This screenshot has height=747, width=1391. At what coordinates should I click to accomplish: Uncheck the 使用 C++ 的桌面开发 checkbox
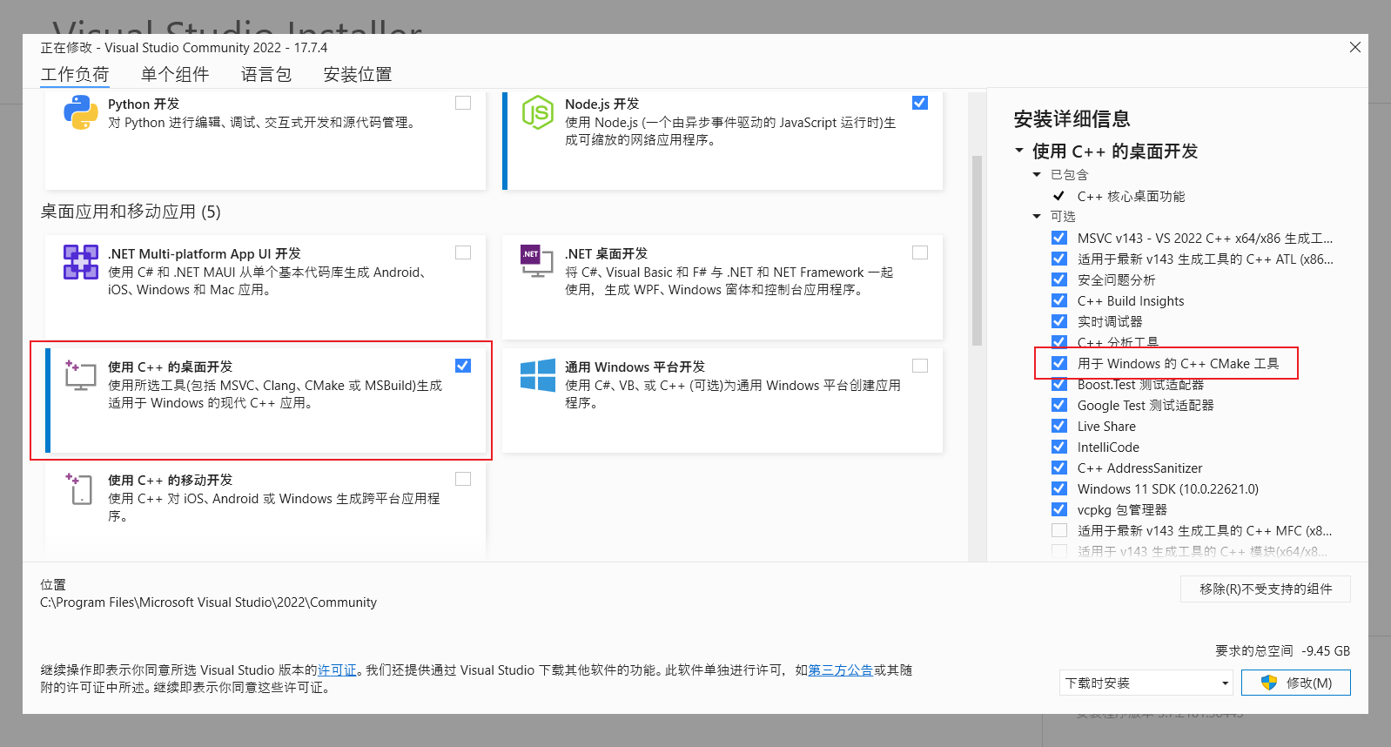[x=463, y=366]
